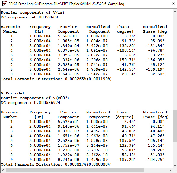Click the 'N-Period=1' line
Screen dimensions: 177x173
13,93
